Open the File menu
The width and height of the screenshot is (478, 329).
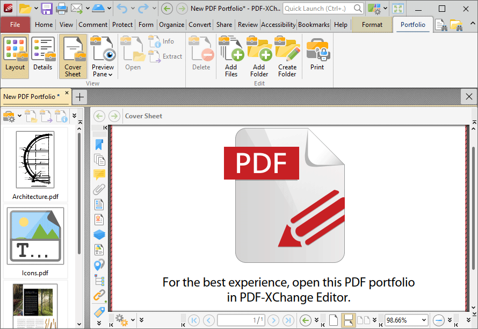click(x=15, y=25)
